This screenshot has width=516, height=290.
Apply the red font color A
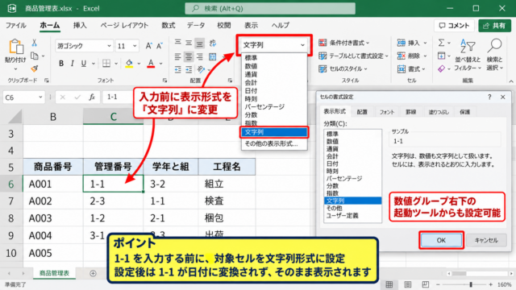point(151,63)
